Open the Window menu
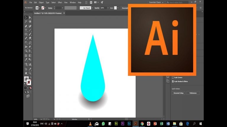The width and height of the screenshot is (227, 127). (73, 2)
